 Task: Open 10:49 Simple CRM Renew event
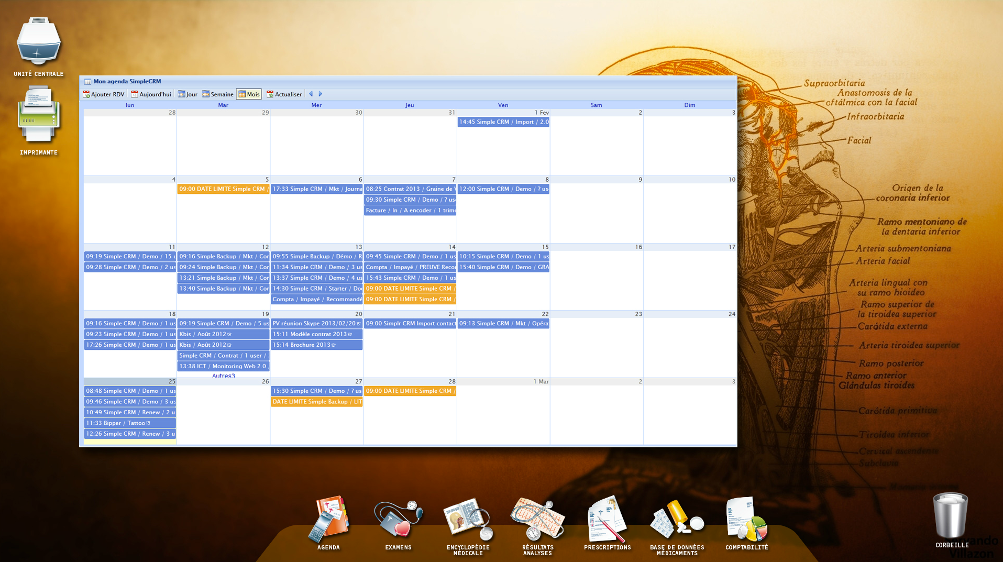(x=130, y=413)
